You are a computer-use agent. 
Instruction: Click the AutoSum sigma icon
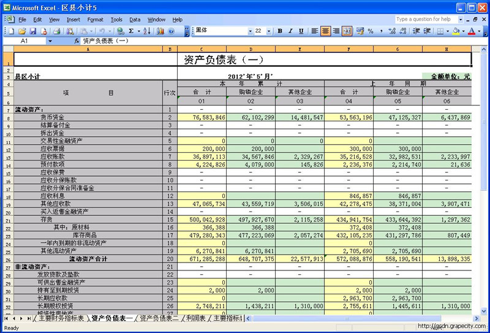(x=131, y=31)
